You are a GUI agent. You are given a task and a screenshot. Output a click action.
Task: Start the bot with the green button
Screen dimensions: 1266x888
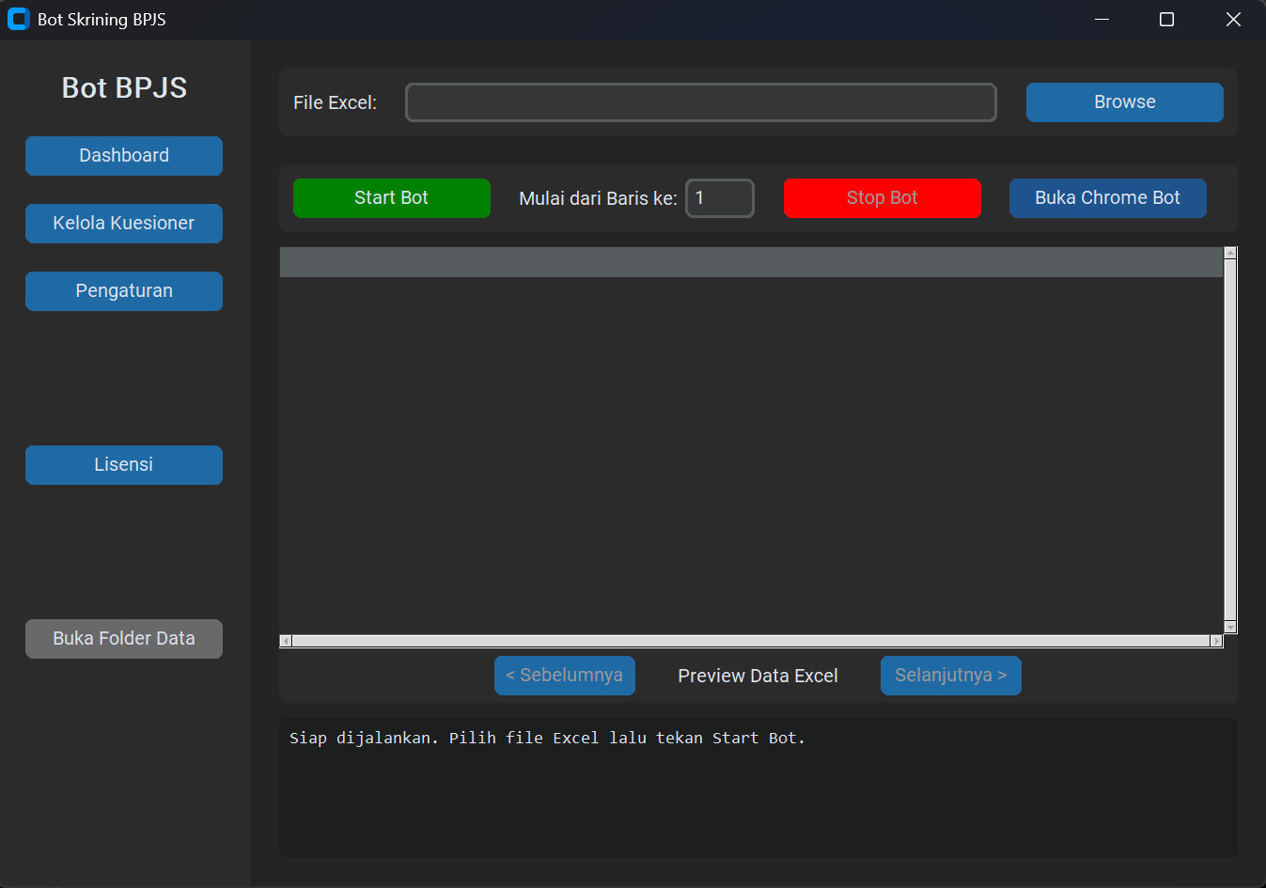coord(392,198)
